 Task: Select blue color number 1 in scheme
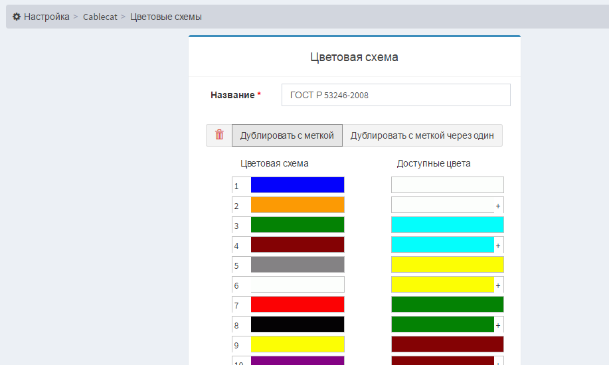[297, 185]
